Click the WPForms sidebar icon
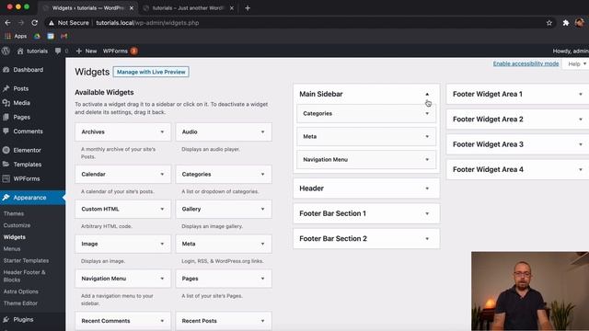Image resolution: width=589 pixels, height=331 pixels. click(x=6, y=178)
